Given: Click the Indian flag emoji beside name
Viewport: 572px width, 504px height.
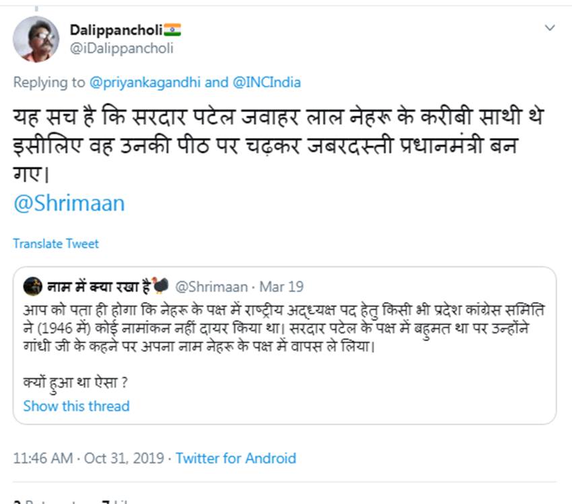Looking at the screenshot, I should [x=172, y=30].
